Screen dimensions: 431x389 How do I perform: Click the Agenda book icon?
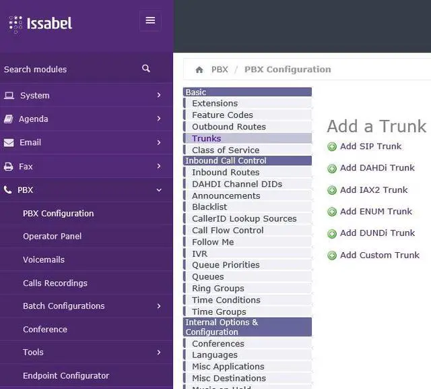click(9, 119)
